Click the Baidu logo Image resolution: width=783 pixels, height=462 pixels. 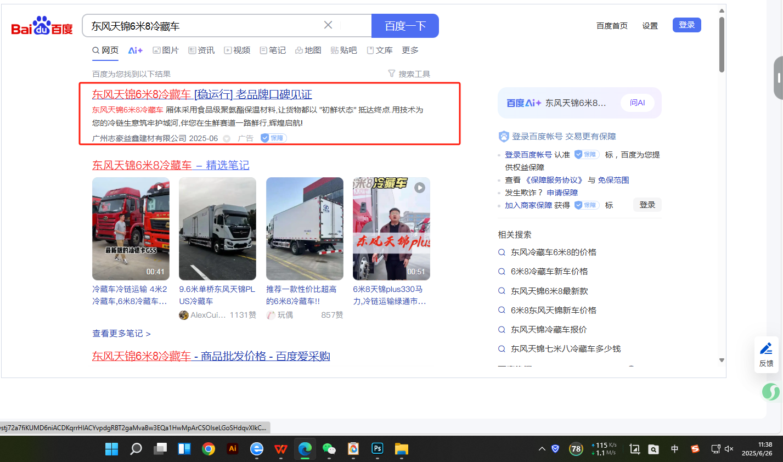point(42,26)
